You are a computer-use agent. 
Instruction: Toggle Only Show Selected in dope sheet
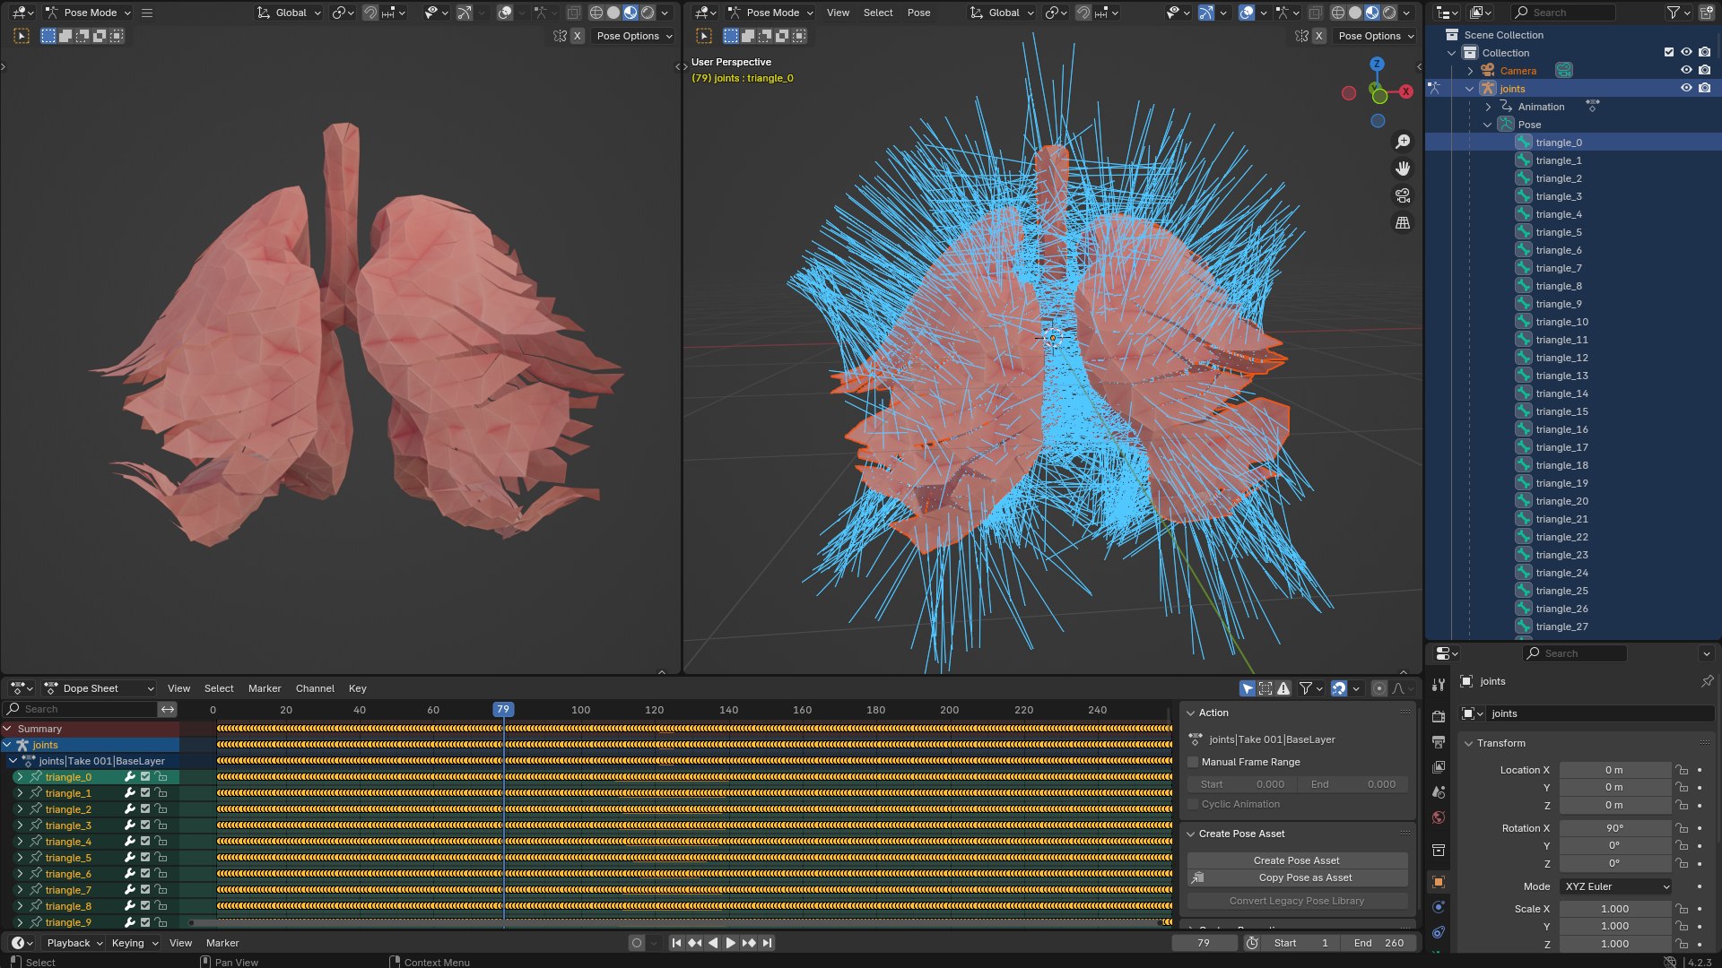tap(1248, 688)
